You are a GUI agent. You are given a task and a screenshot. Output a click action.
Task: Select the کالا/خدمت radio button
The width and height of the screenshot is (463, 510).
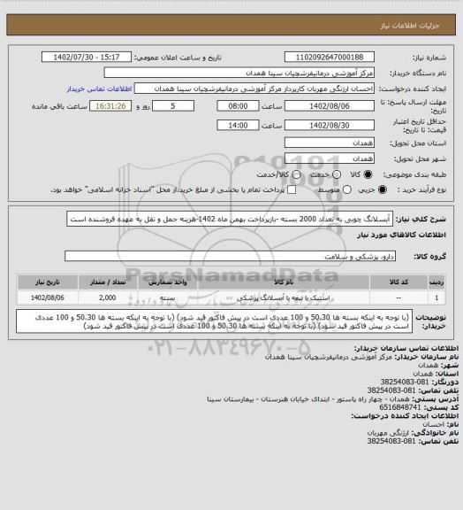296,174
